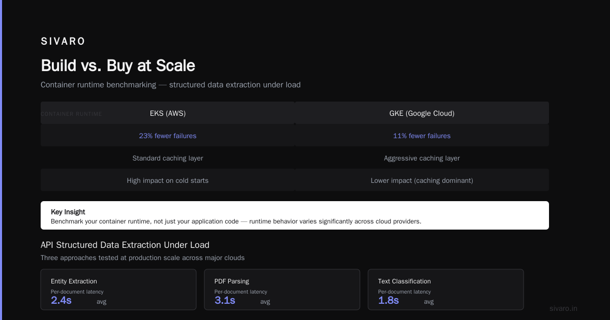The width and height of the screenshot is (610, 320).
Task: Click the 3.1s latency value
Action: point(225,300)
